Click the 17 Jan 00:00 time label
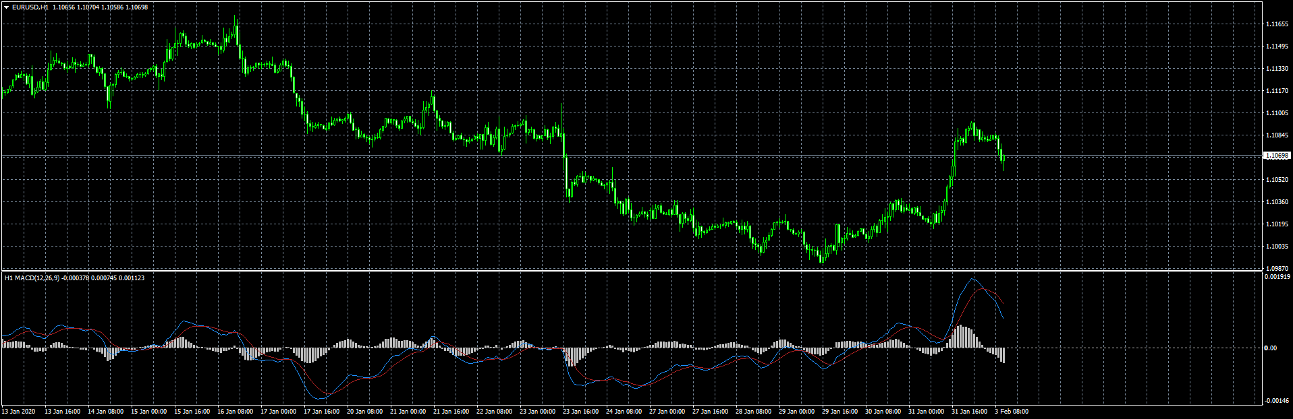Image resolution: width=1293 pixels, height=419 pixels. (x=278, y=412)
